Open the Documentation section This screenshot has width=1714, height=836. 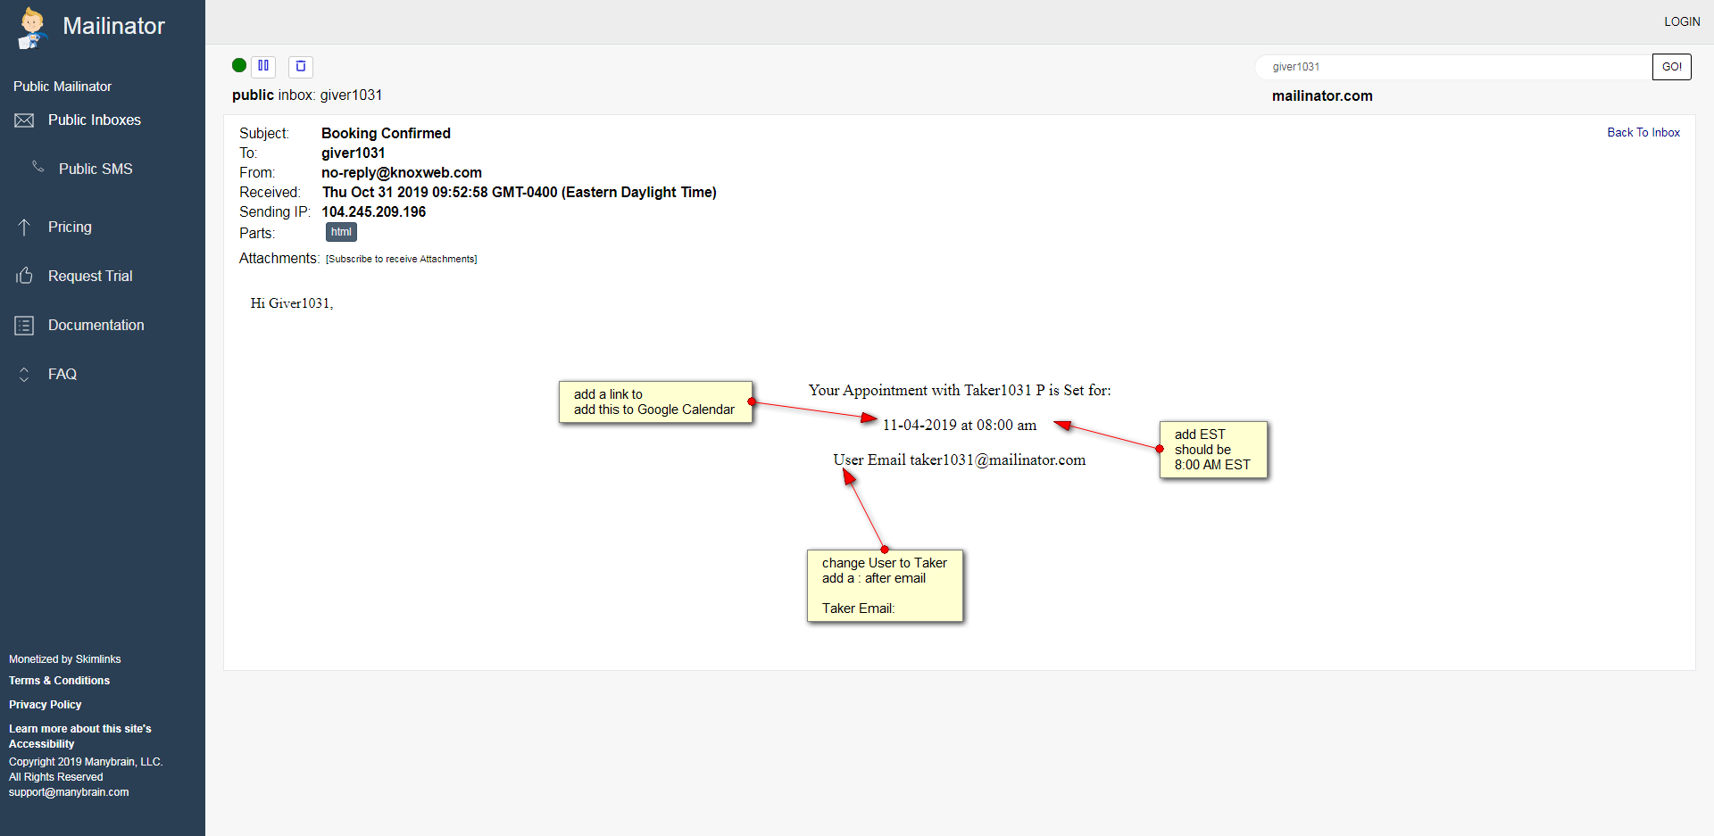(x=96, y=326)
